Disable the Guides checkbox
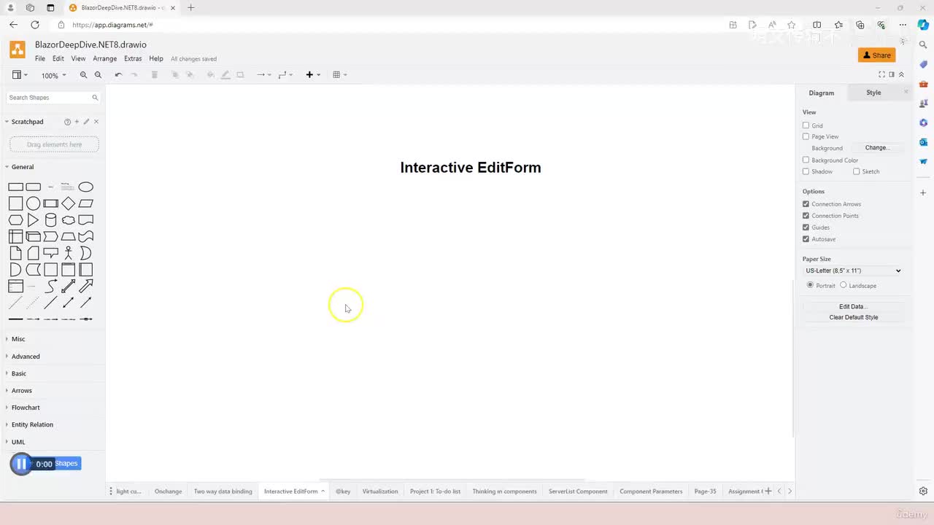Screen dimensions: 934x525 point(806,227)
